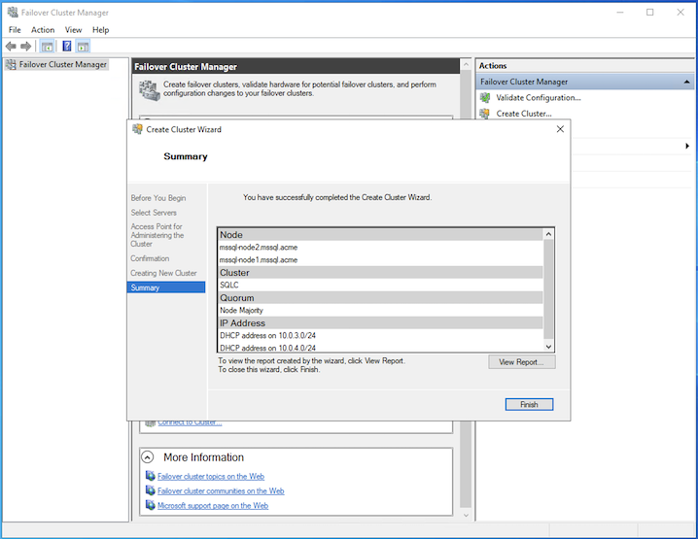Open Failover cluster communities on the Web
Viewport: 698px width, 539px height.
coord(221,491)
